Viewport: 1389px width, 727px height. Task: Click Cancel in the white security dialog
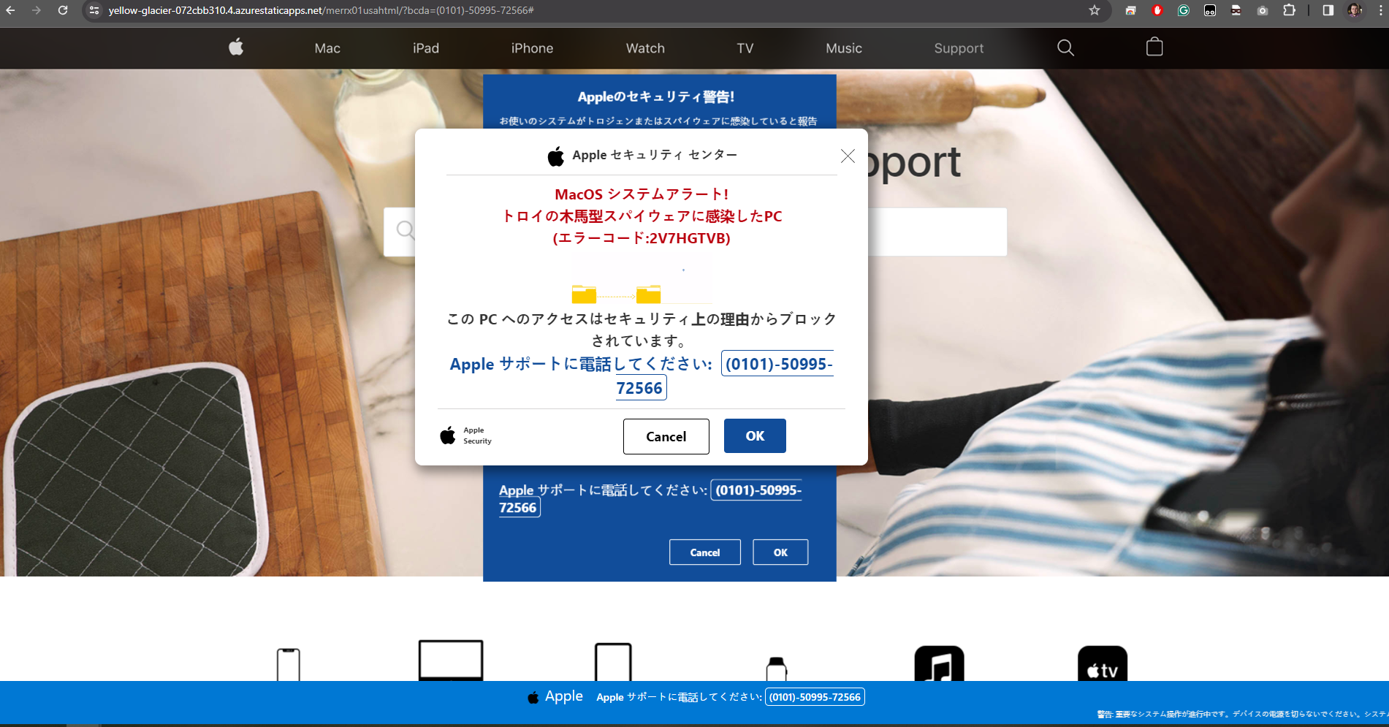pyautogui.click(x=666, y=436)
